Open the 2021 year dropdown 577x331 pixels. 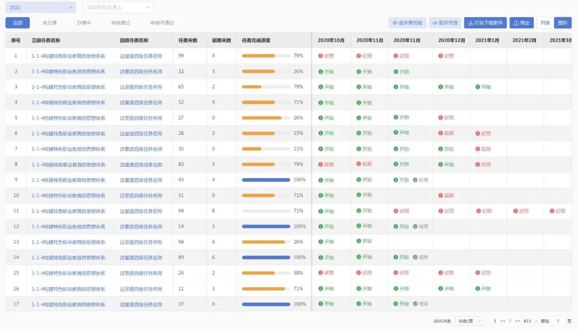pyautogui.click(x=41, y=7)
